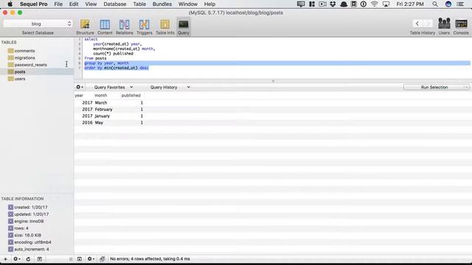Viewport: 472px width, 265px height.
Task: Open the Triggers view
Action: (x=145, y=26)
